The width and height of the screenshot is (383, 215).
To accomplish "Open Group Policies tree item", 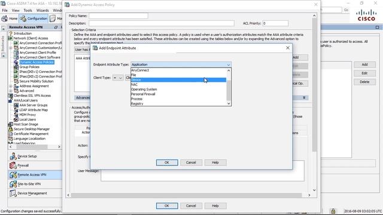I will (x=29, y=67).
